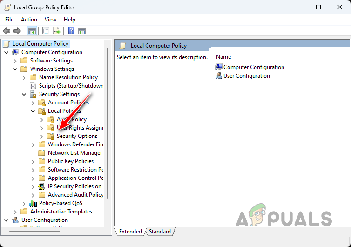This screenshot has height=247, width=351.
Task: Expand the User Rights Assignment node
Action: pos(41,128)
